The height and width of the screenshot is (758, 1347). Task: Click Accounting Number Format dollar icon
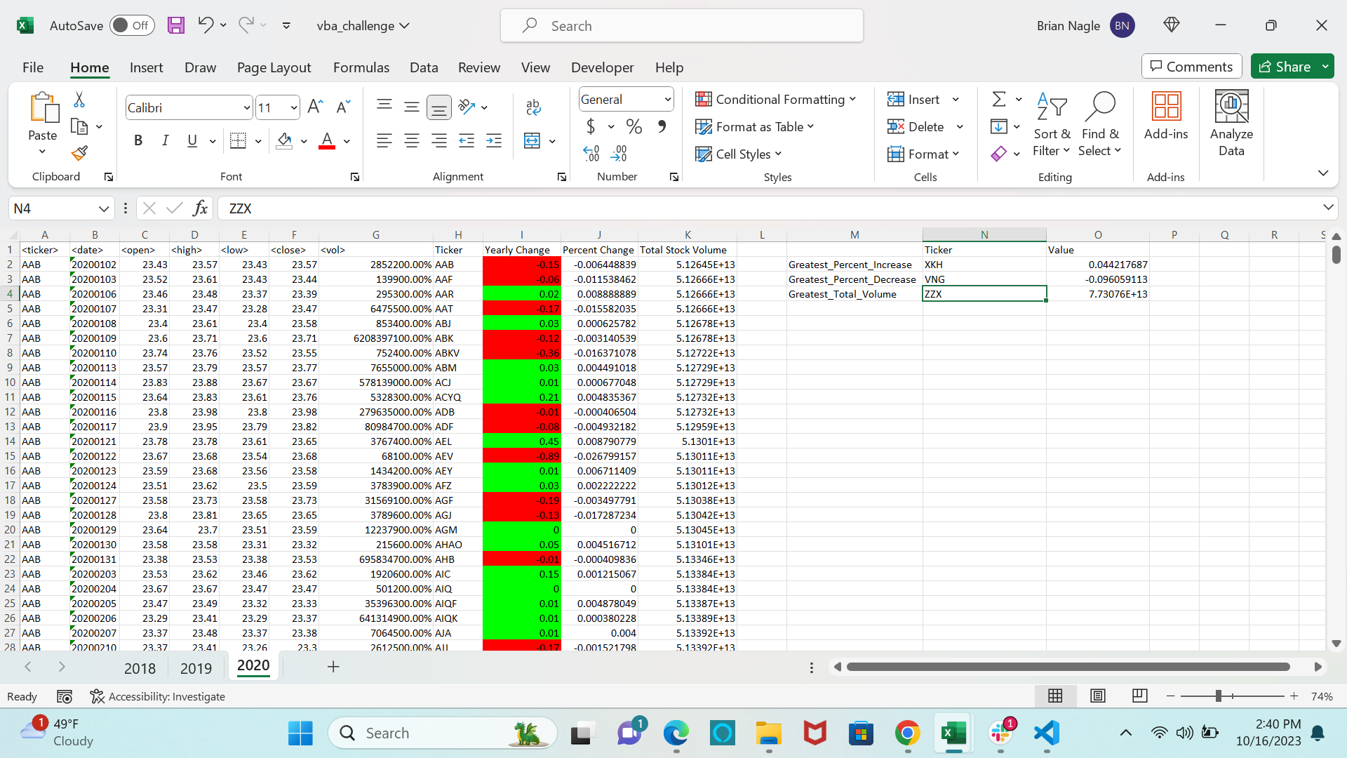click(x=591, y=126)
